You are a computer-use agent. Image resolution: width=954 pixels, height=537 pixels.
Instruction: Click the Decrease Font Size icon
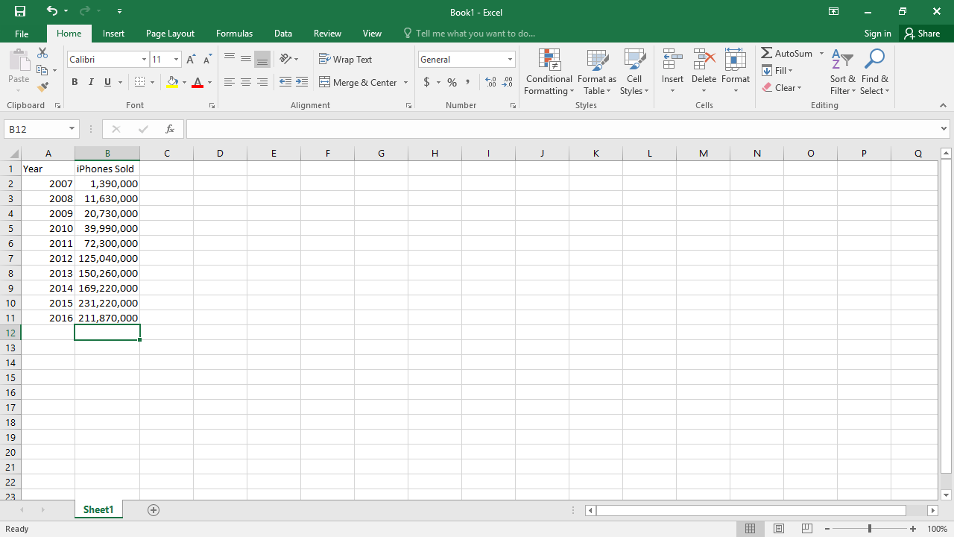click(206, 60)
